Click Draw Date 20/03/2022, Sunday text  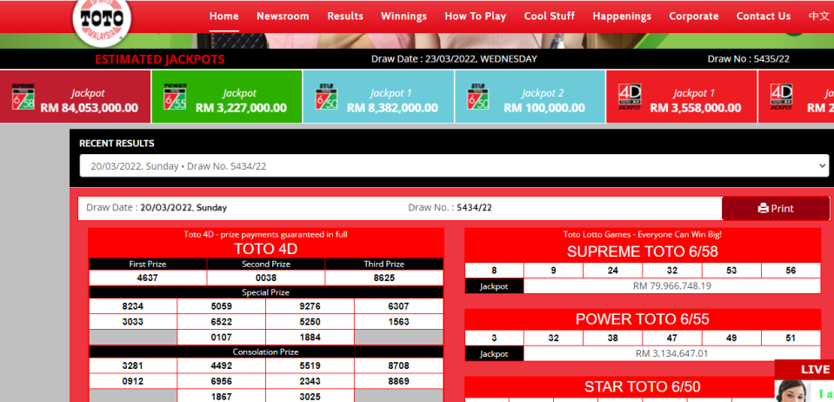click(157, 208)
